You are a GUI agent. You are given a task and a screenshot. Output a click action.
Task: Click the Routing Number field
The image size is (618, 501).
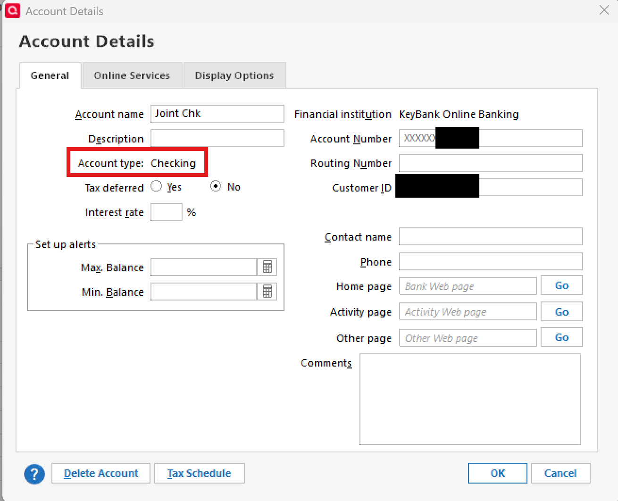491,163
